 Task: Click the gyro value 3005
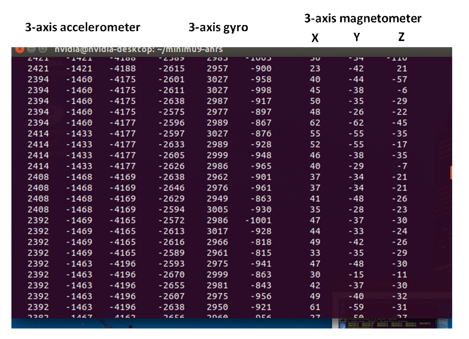pos(217,209)
